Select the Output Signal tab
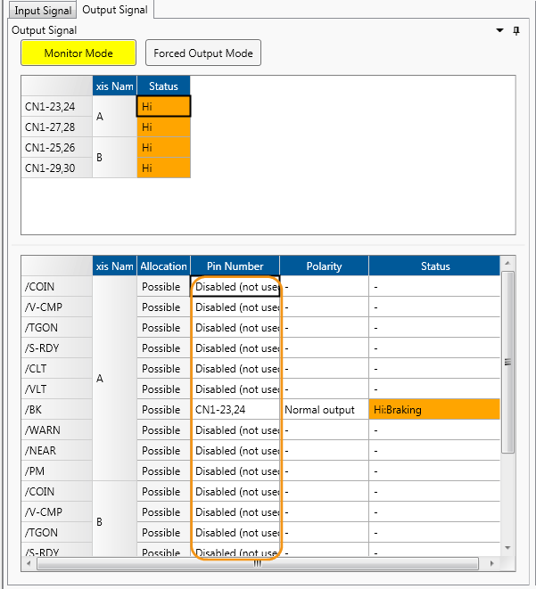The image size is (536, 589). coord(115,10)
